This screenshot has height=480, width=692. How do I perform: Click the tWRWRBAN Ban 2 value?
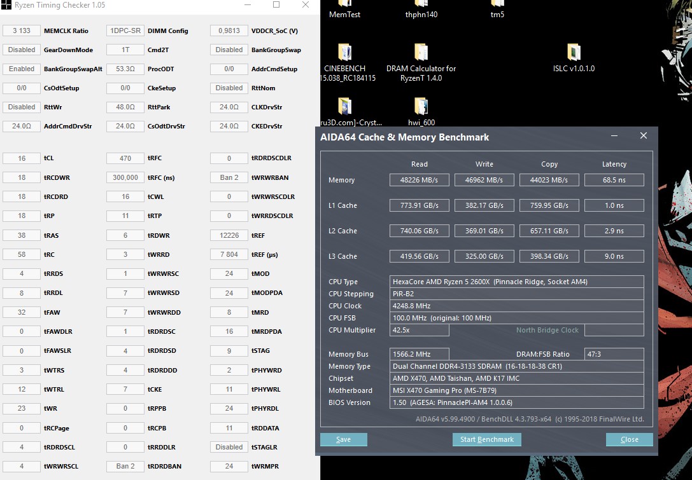pos(229,177)
